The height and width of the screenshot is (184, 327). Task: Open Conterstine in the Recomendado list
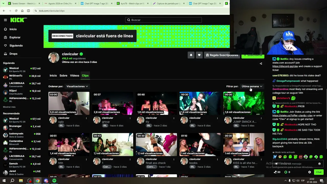[x=22, y=142]
